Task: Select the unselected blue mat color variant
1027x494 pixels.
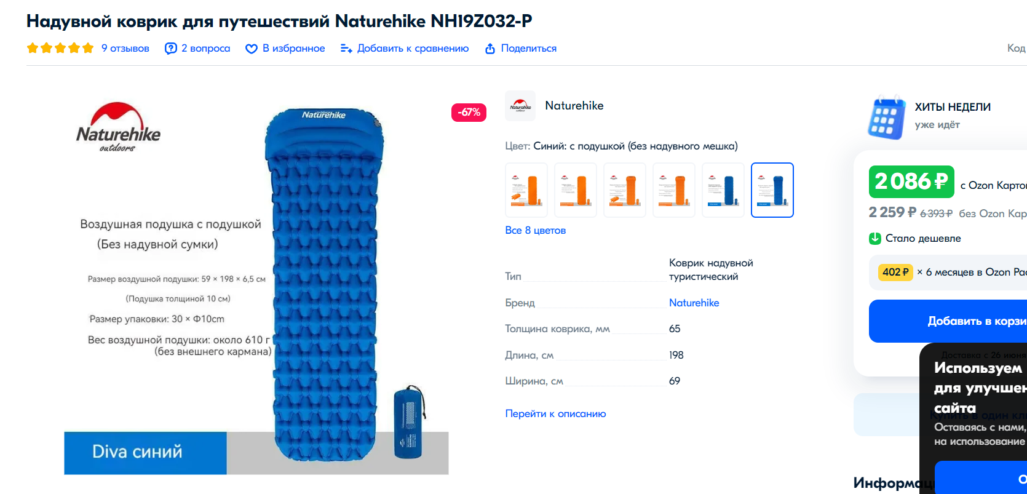Action: click(723, 190)
